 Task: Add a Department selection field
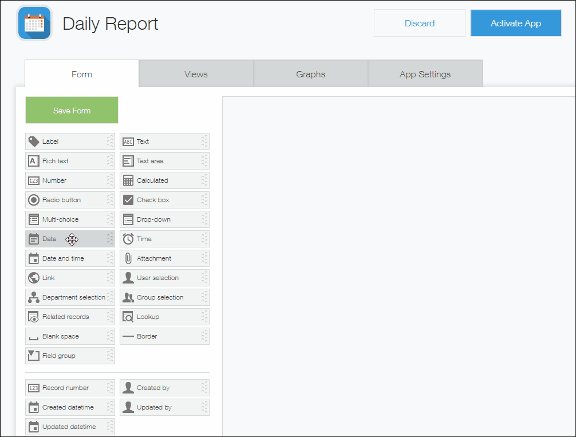pos(70,297)
